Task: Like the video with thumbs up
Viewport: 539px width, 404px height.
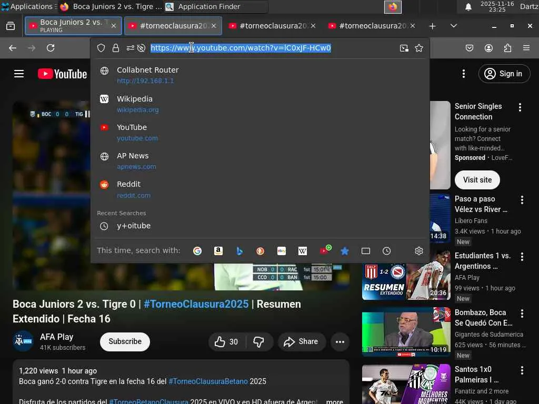Action: 226,342
